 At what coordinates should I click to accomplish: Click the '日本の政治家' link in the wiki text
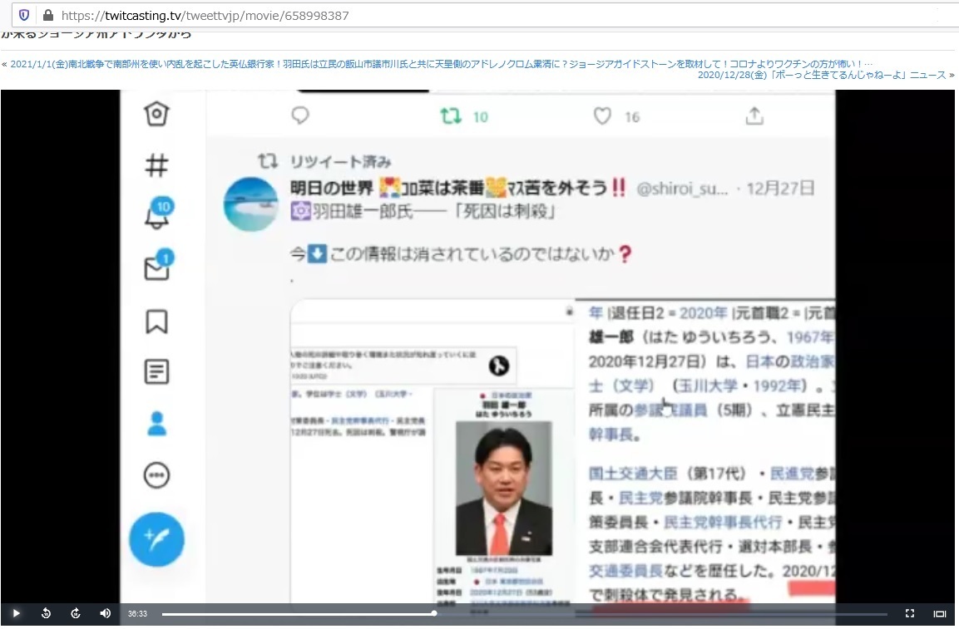789,361
